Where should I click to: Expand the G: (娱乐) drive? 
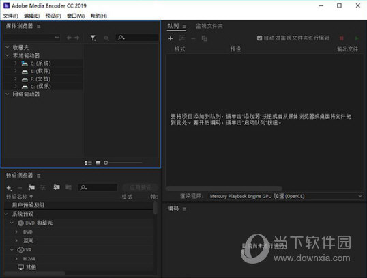click(16, 87)
